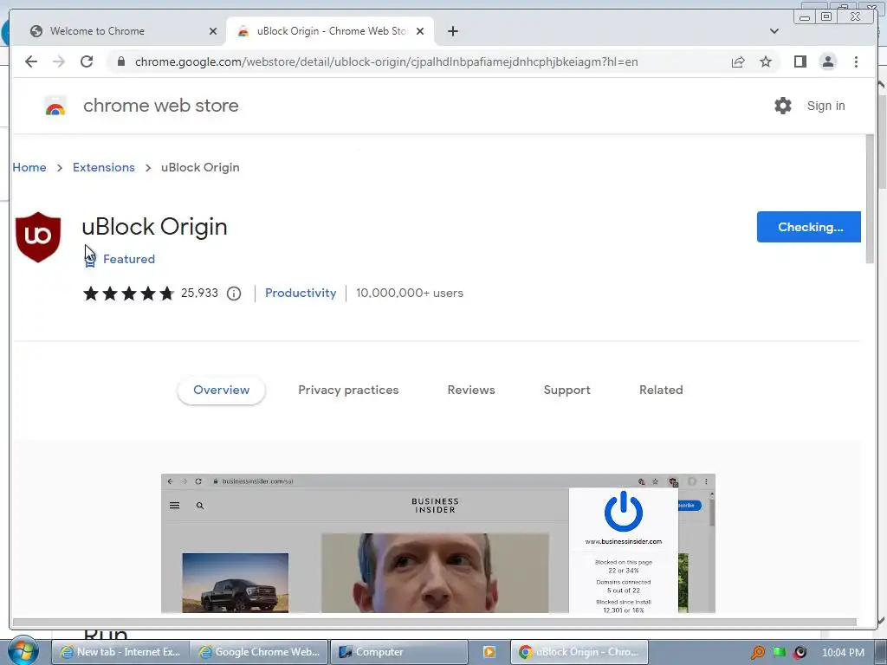This screenshot has width=887, height=665.
Task: Go to the Home breadcrumb
Action: point(29,167)
